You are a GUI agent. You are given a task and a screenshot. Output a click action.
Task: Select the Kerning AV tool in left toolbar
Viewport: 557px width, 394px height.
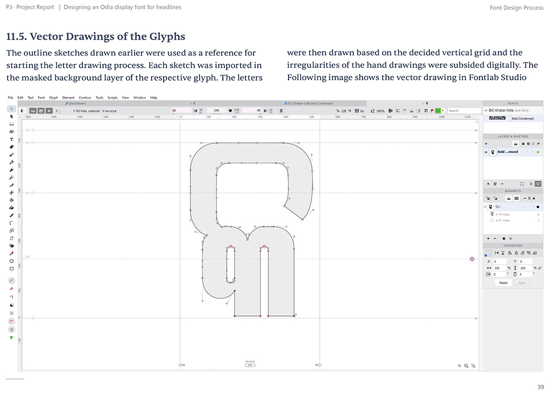pyautogui.click(x=11, y=132)
